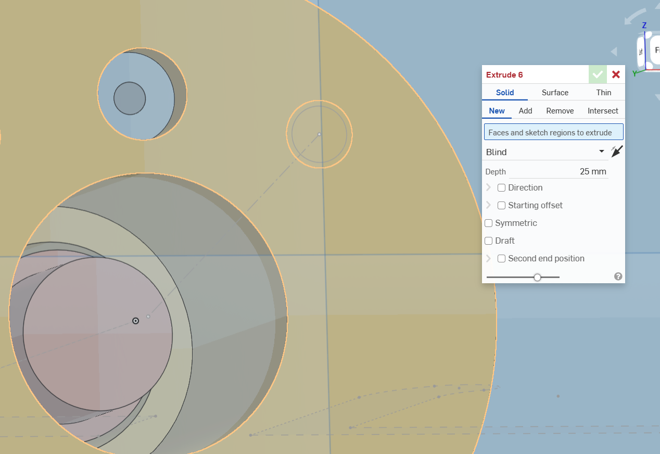This screenshot has height=454, width=660.
Task: Tick the Symmetric checkbox
Action: coord(489,223)
